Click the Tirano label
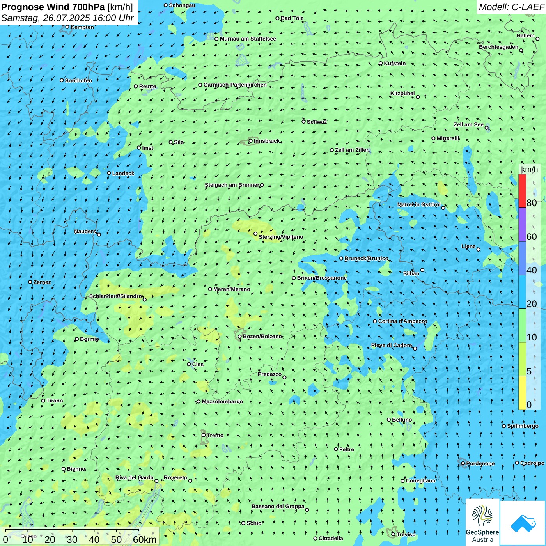Screen dimensions: 546x546 point(55,401)
